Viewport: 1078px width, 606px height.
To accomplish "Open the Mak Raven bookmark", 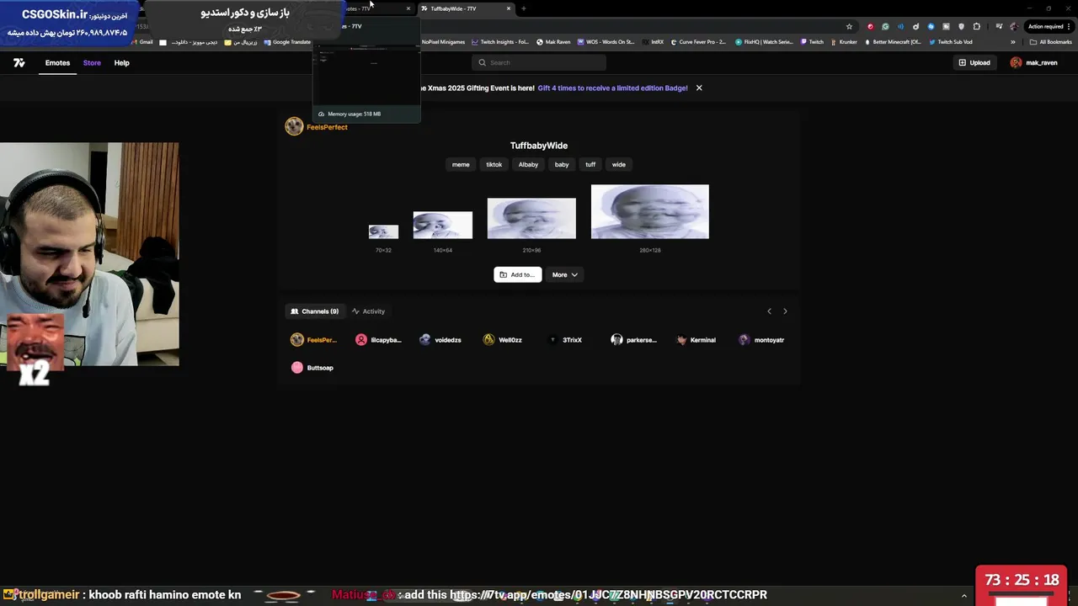I will [552, 42].
